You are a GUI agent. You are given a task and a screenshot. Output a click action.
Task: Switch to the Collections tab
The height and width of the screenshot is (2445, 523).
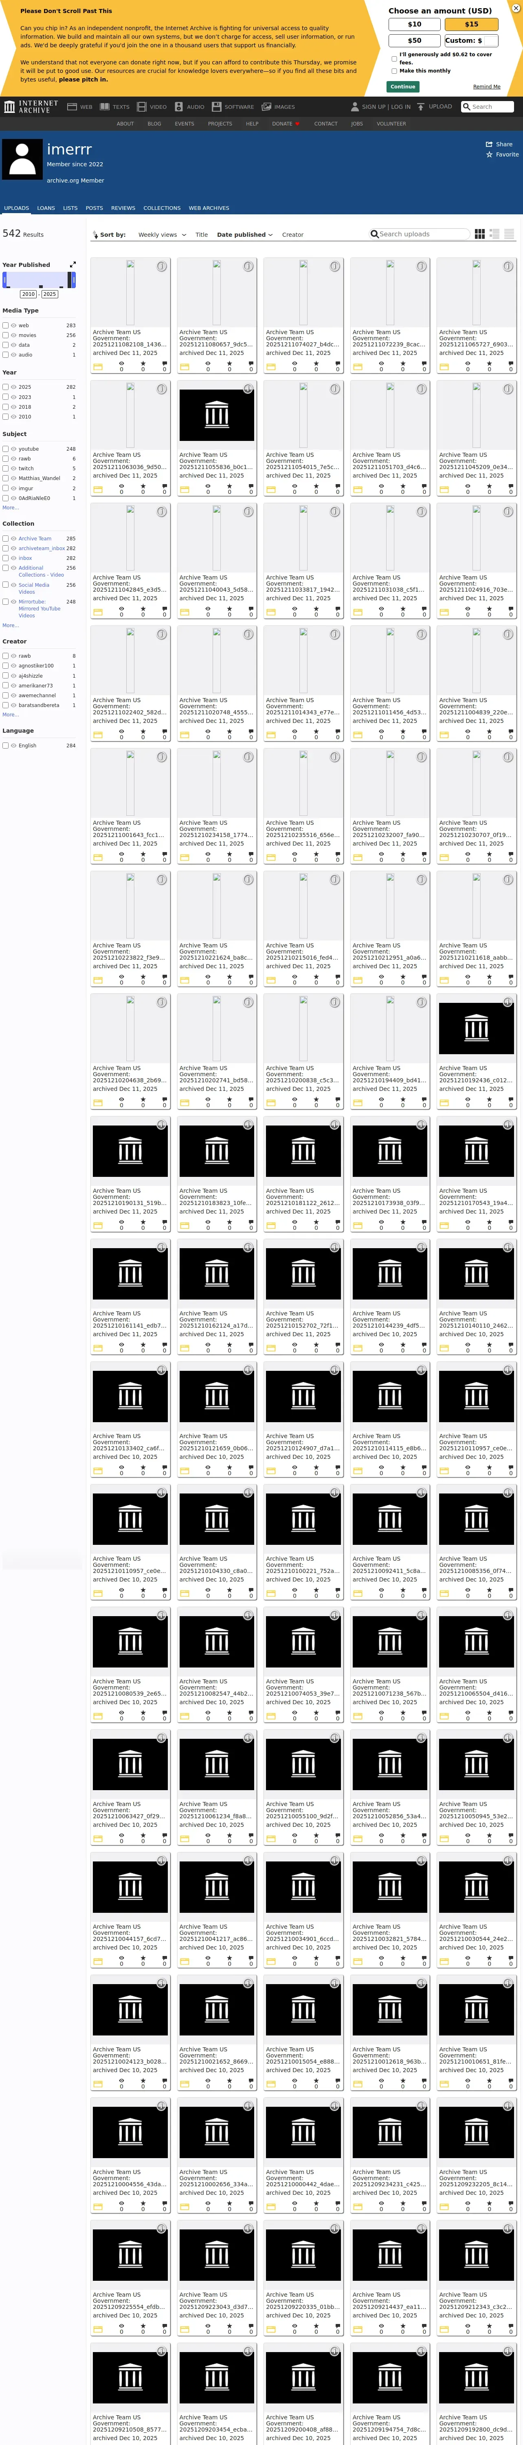162,208
